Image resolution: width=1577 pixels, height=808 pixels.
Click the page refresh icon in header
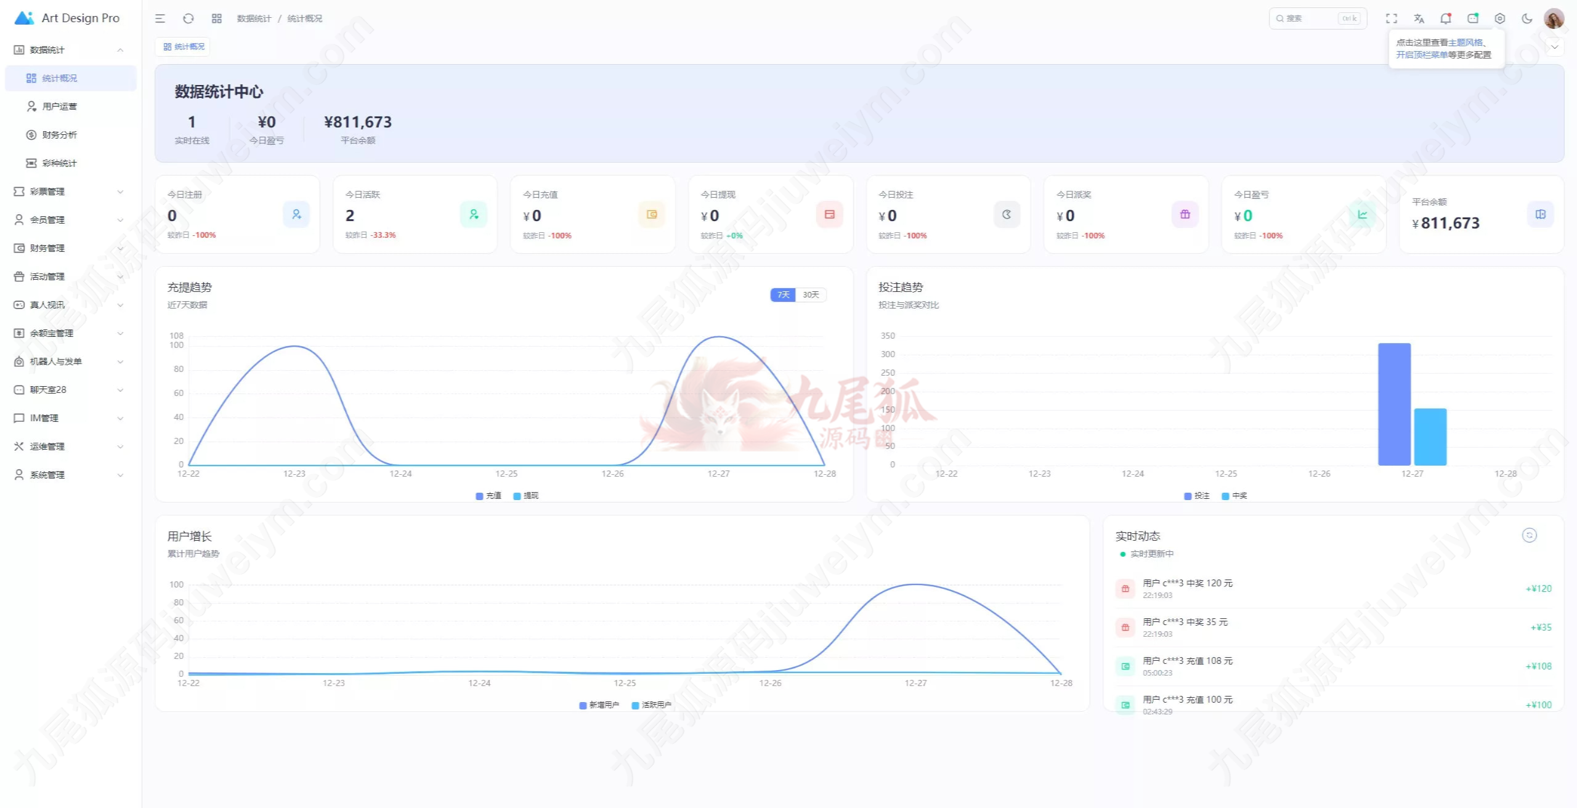(189, 18)
